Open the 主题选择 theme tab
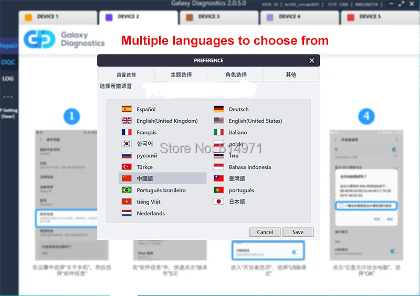Screen dimensions: 420x296 click(x=181, y=75)
